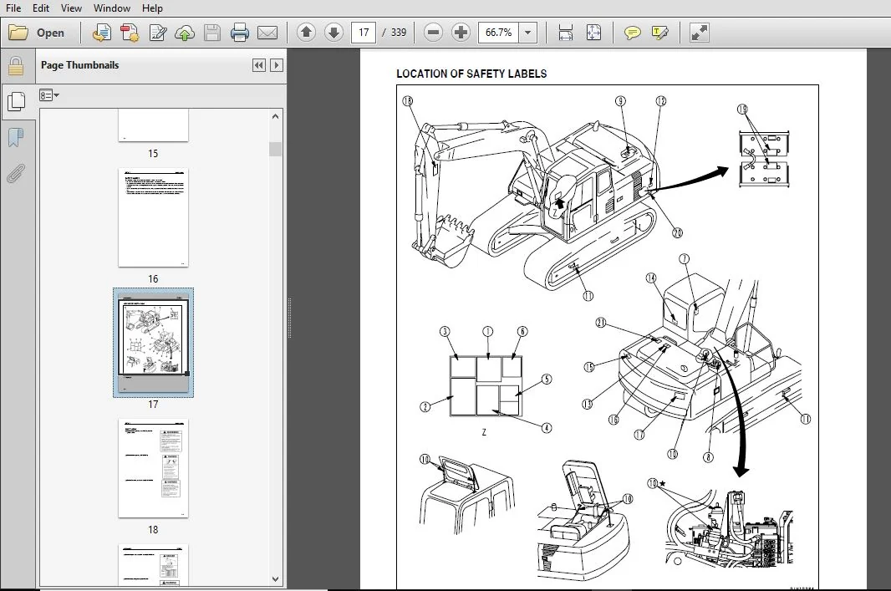Open the Edit menu
This screenshot has width=891, height=591.
[41, 8]
